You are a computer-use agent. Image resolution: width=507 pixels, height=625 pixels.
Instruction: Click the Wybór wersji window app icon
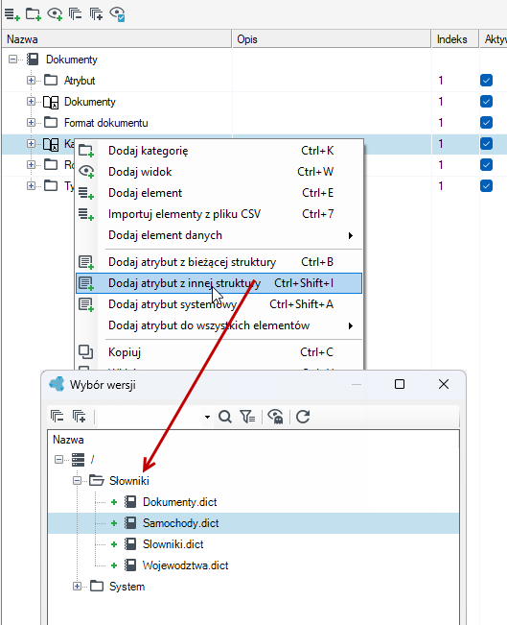pos(57,384)
